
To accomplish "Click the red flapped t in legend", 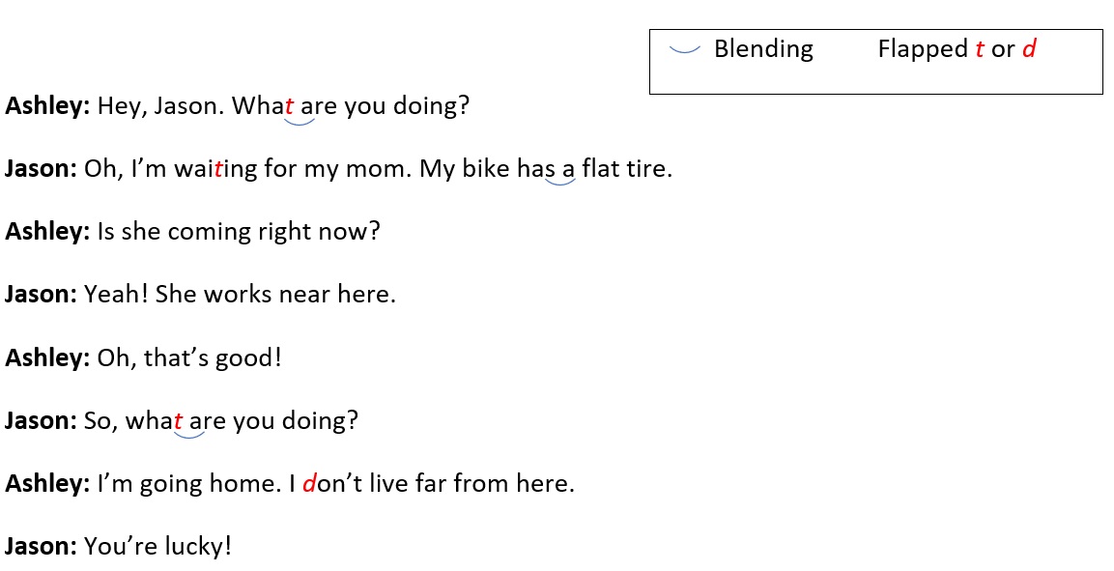I will (980, 49).
